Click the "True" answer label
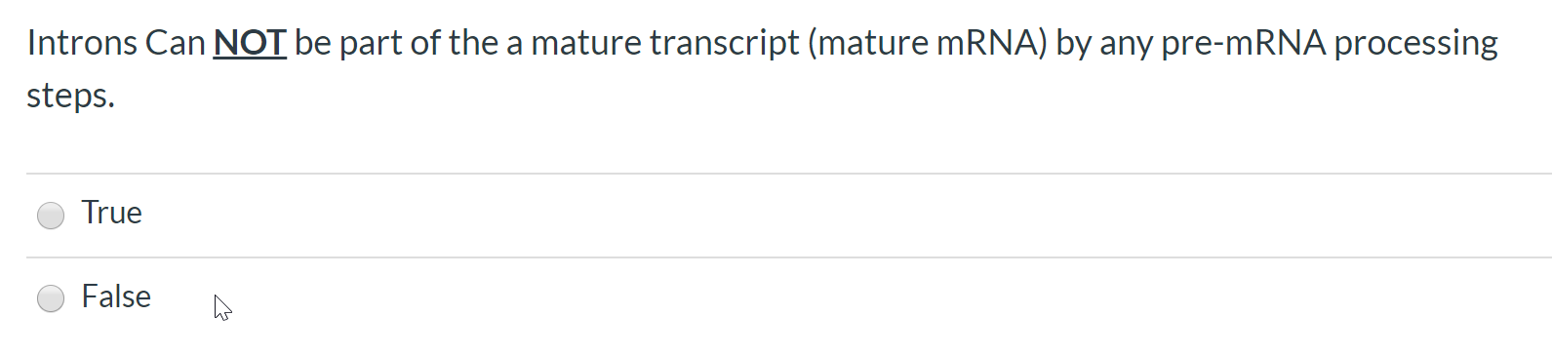Viewport: 1552px width, 355px height. pyautogui.click(x=112, y=213)
